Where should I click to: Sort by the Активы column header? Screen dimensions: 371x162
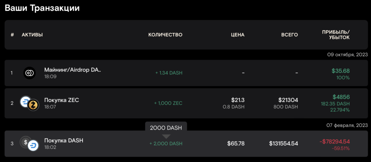32,35
